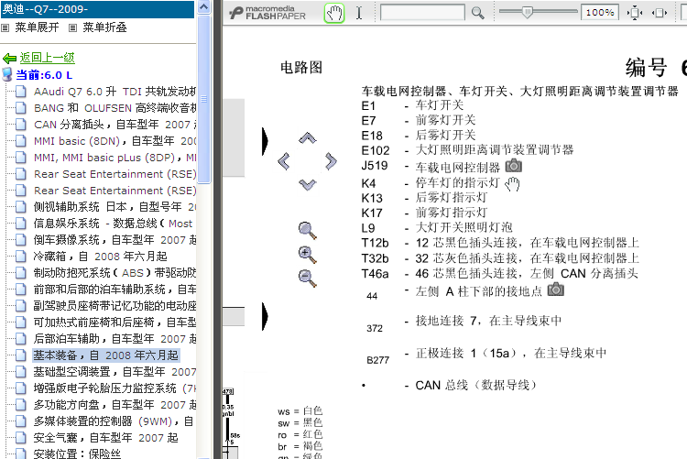The image size is (687, 459).
Task: Select the FlashPaper hand pan tool
Action: 334,13
